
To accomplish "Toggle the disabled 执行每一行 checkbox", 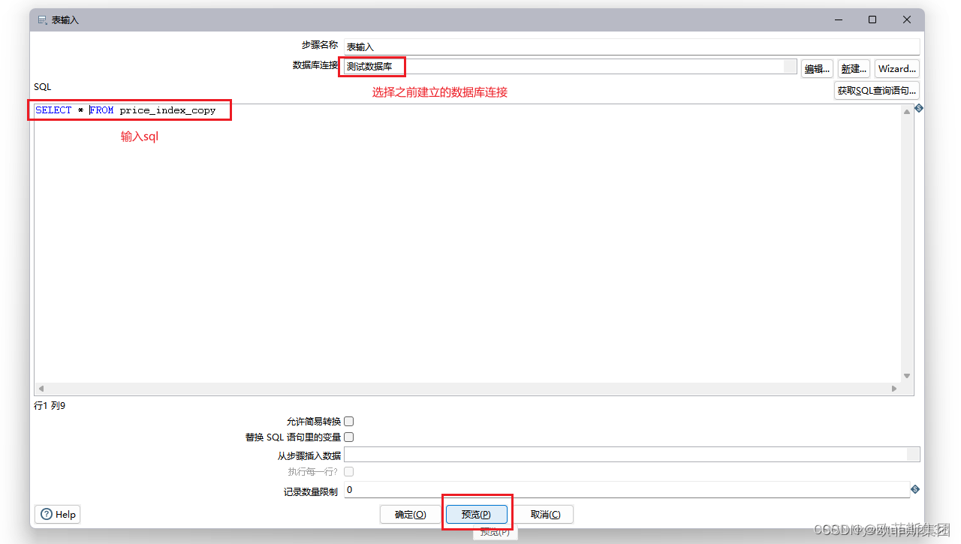I will pyautogui.click(x=349, y=471).
